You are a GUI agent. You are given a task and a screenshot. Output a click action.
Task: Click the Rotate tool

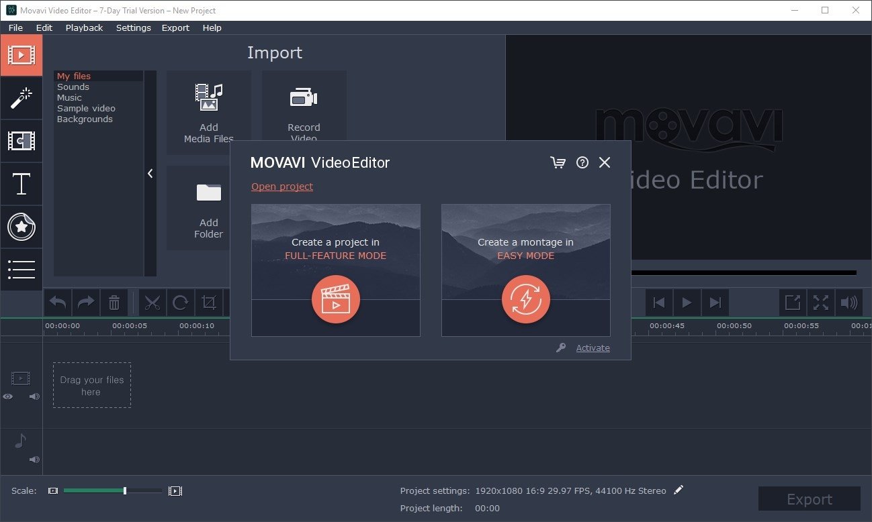point(180,302)
